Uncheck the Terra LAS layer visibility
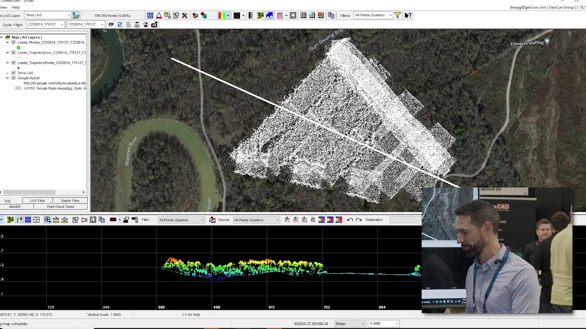 [x=13, y=73]
